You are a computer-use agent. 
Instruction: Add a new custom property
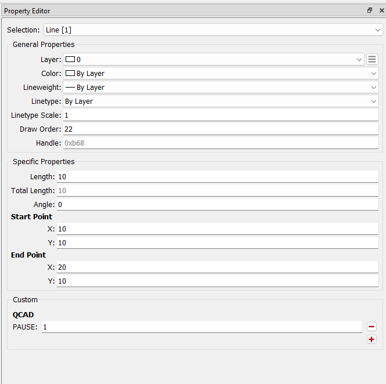(x=371, y=339)
